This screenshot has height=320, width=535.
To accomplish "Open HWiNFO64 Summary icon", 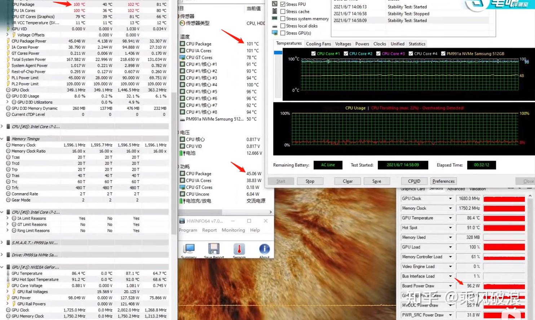I will coord(189,249).
